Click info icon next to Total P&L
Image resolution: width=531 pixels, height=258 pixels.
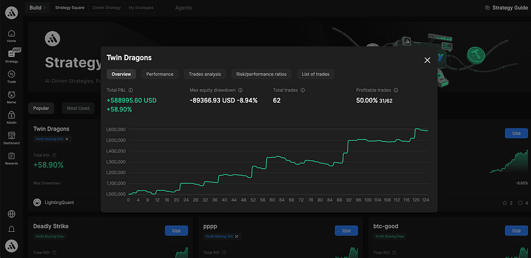tap(131, 90)
